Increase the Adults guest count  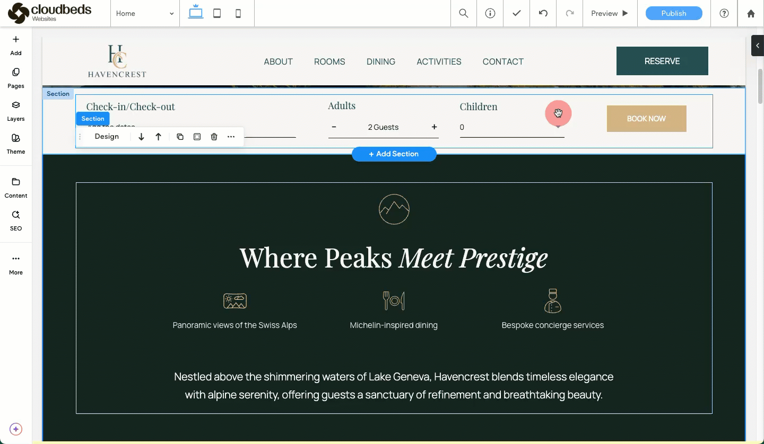434,127
